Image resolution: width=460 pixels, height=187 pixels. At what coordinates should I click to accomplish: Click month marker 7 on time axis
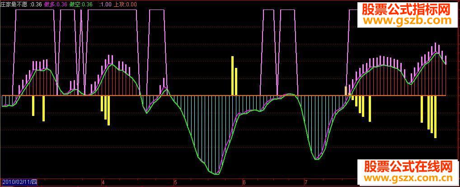(x=305, y=182)
